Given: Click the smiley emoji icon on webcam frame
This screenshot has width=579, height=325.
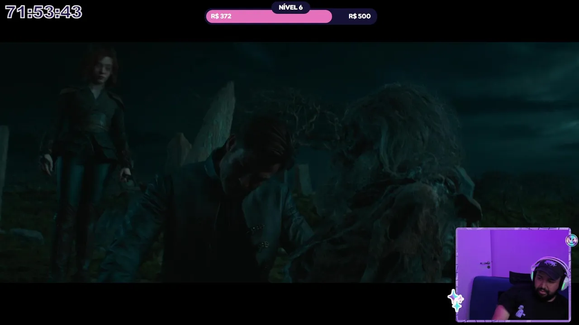Looking at the screenshot, I should [571, 241].
